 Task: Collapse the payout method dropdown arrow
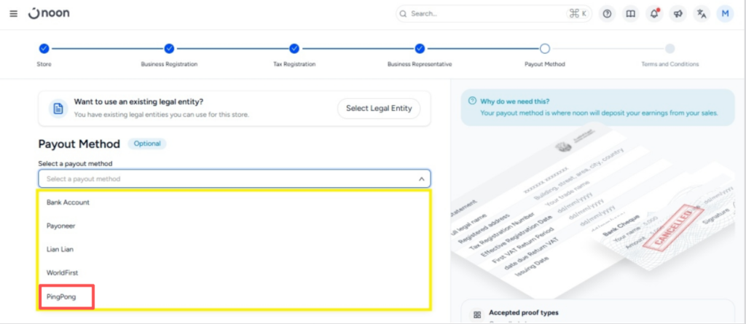[x=421, y=179]
